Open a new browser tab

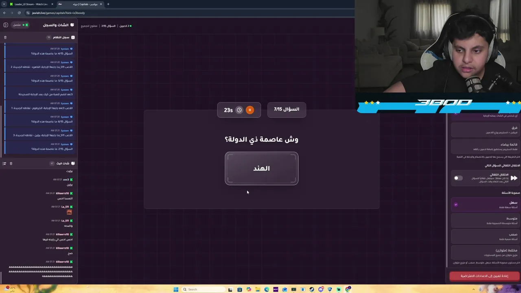(x=108, y=4)
